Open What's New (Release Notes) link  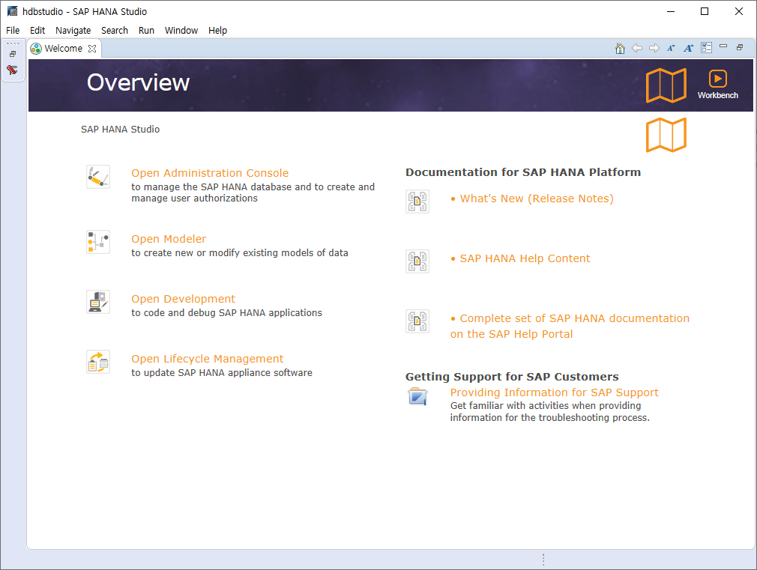(x=537, y=198)
